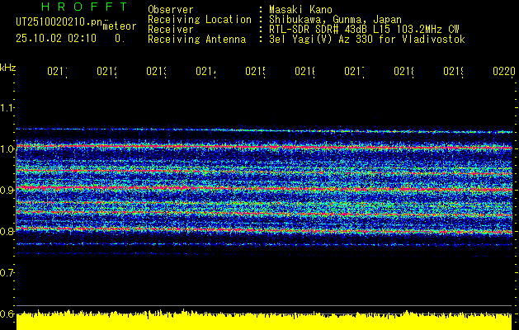Click the Receiving Location label
The width and height of the screenshot is (519, 330).
click(x=200, y=20)
